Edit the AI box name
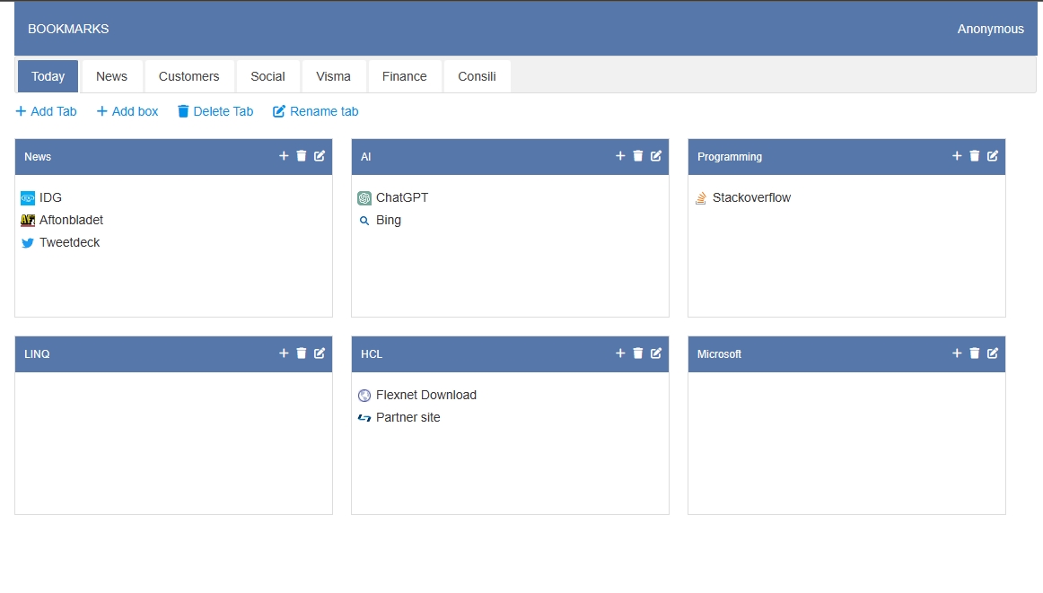The height and width of the screenshot is (593, 1043). click(x=656, y=155)
